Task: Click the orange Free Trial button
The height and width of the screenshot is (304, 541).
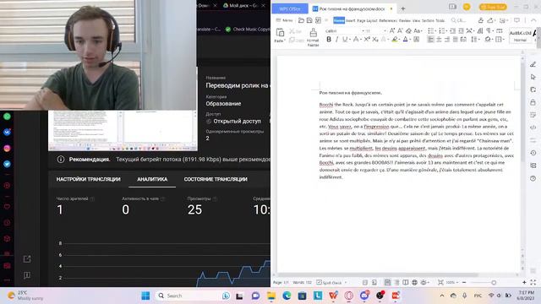Action: point(493,7)
